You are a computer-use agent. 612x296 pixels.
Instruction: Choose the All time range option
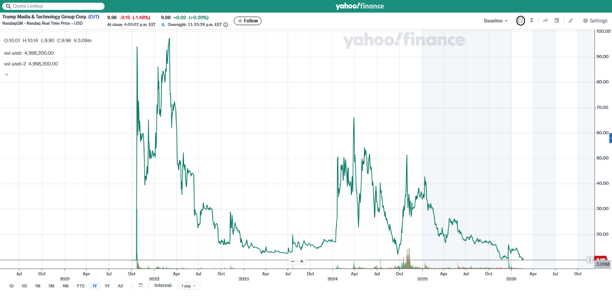pos(120,286)
